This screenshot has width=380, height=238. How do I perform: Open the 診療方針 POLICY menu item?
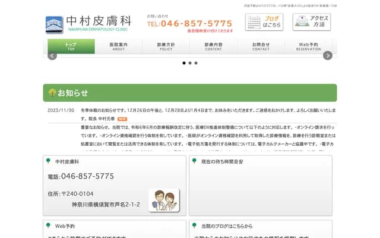pos(166,46)
